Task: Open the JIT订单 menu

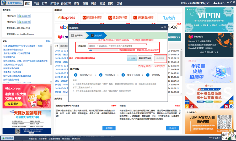Action: tap(54, 3)
